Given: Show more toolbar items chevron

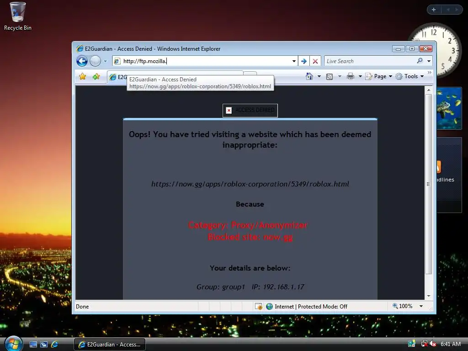Looking at the screenshot, I should tap(430, 73).
